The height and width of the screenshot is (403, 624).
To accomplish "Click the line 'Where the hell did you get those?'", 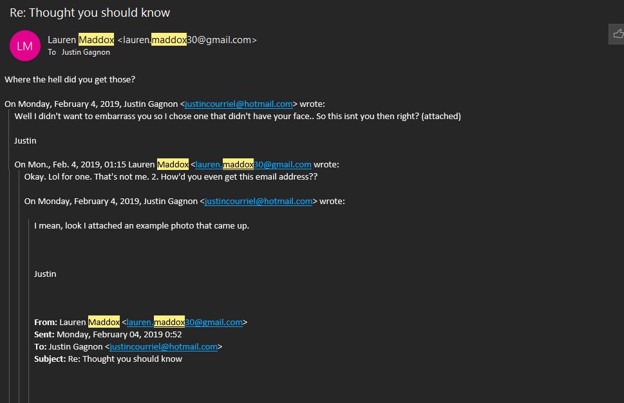I will [x=70, y=80].
